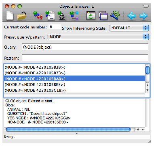The image size is (154, 147).
Task: Go forward with the right arrow
Action: coord(143,16)
